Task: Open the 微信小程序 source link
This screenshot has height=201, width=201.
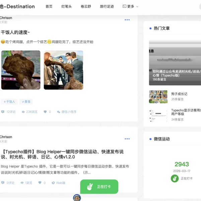Action: click(69, 112)
